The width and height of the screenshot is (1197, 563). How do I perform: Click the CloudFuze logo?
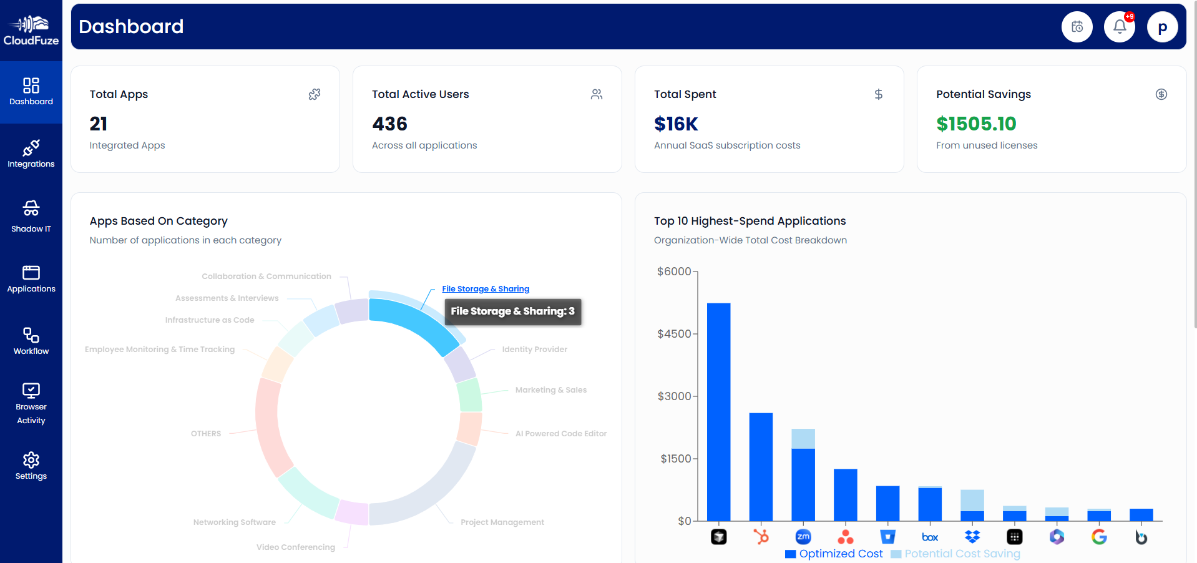(31, 29)
